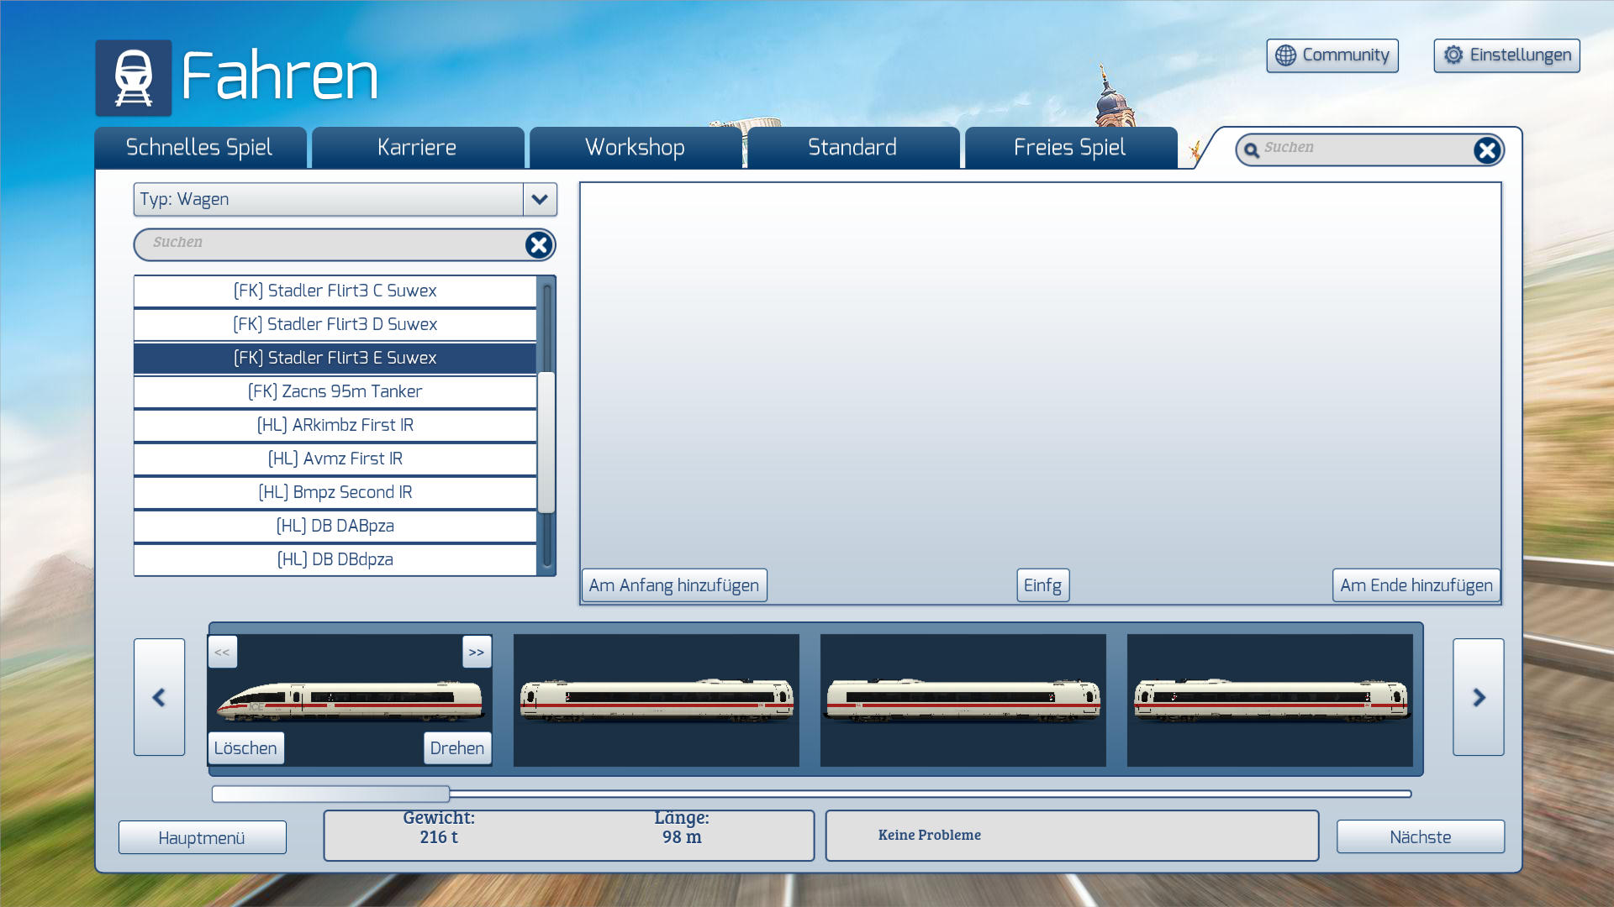Expand the Typ: Wagen dropdown arrow
1614x907 pixels.
(540, 200)
